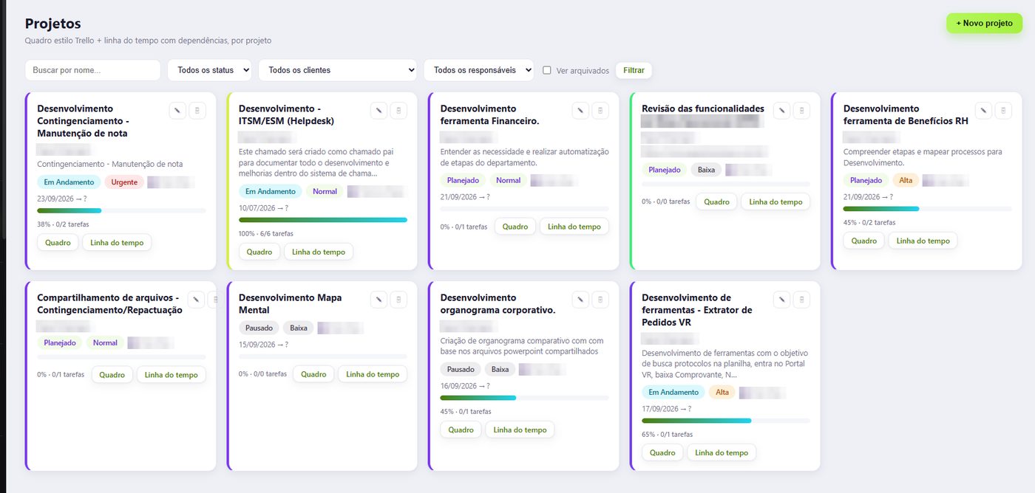Click the Projetos page heading
1035x493 pixels.
(52, 24)
